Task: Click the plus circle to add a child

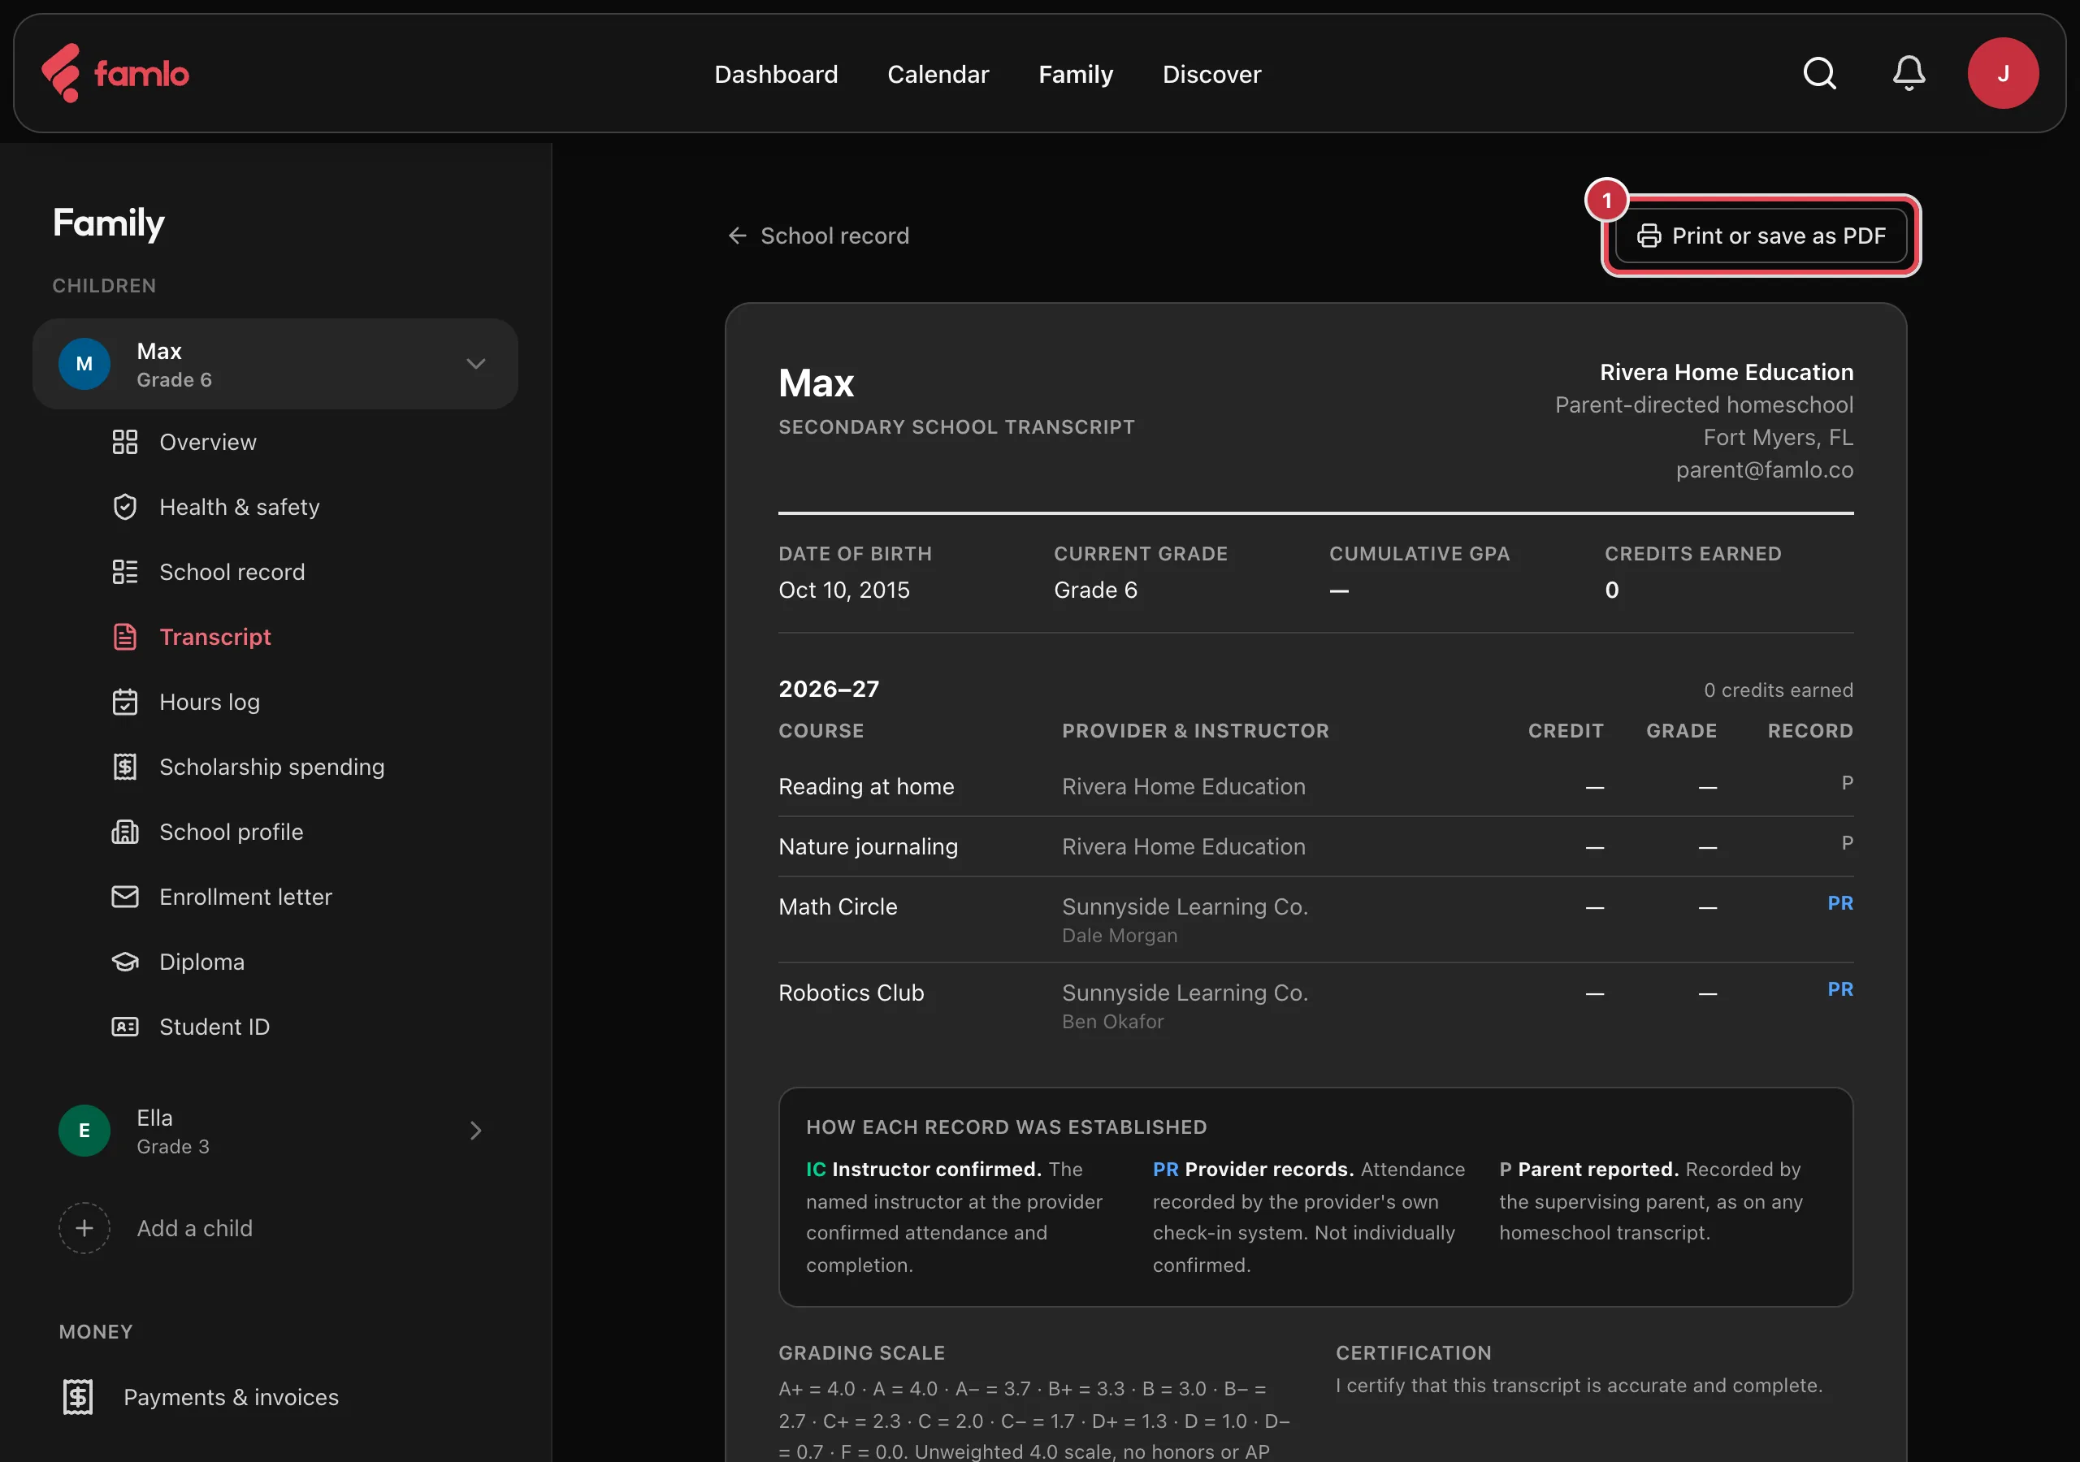Action: pyautogui.click(x=84, y=1228)
